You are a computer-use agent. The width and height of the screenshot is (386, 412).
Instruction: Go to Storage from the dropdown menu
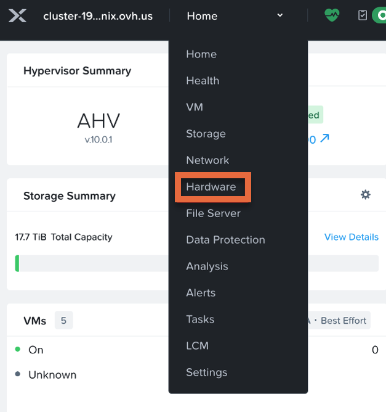tap(206, 134)
